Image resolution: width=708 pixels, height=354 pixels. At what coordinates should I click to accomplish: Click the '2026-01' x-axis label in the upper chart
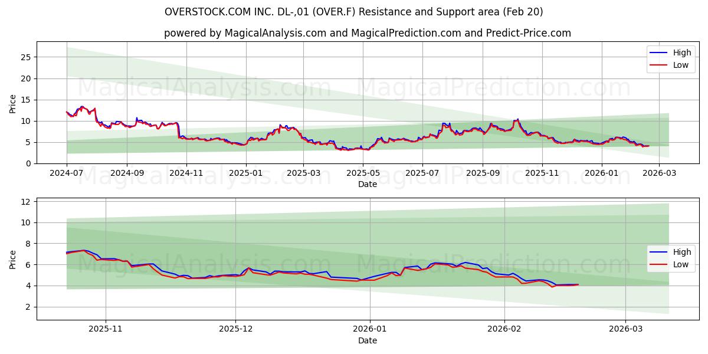602,173
